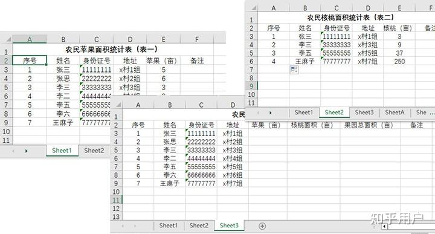Select 苹果（亩） header in Sheet3 window
The height and width of the screenshot is (234, 435).
coord(268,125)
